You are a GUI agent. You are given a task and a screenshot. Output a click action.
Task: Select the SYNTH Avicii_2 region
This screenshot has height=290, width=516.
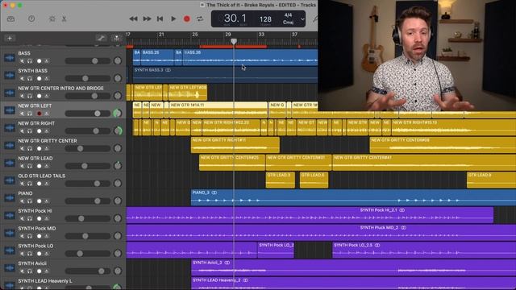[353, 267]
